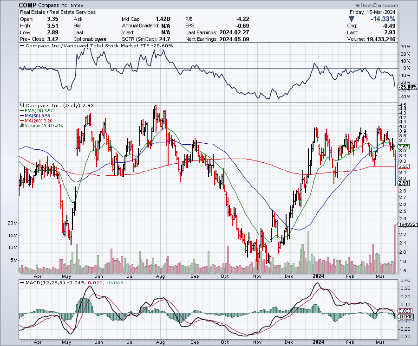Click the 'Compass Inc.' company name

(54, 5)
